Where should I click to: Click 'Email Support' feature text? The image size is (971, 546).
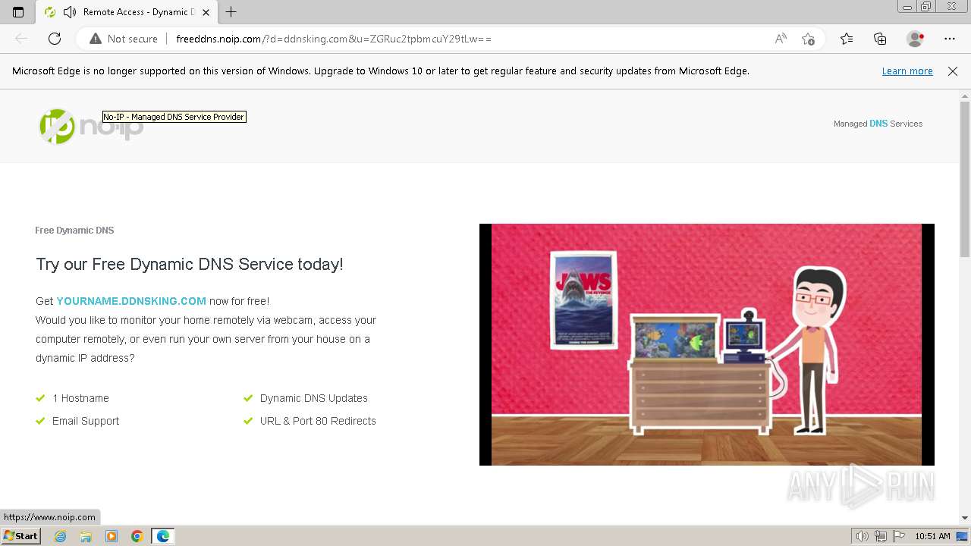point(86,421)
